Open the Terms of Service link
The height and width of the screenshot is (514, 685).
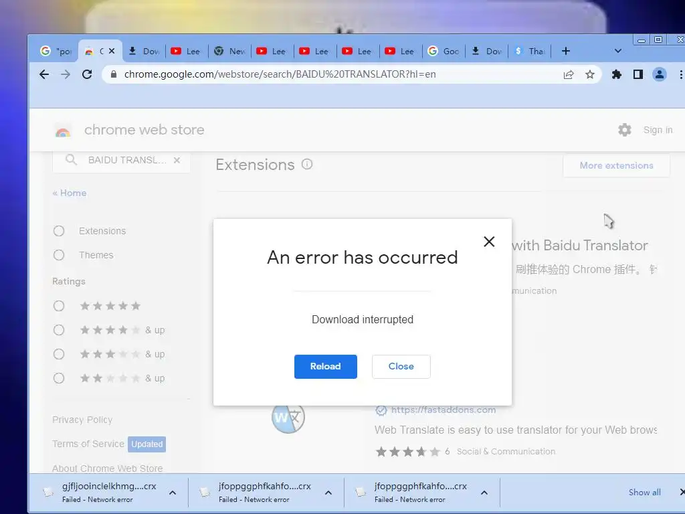coord(88,444)
